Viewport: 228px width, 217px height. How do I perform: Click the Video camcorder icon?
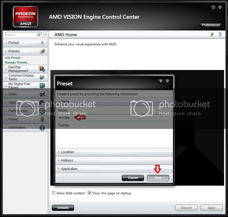[42, 94]
